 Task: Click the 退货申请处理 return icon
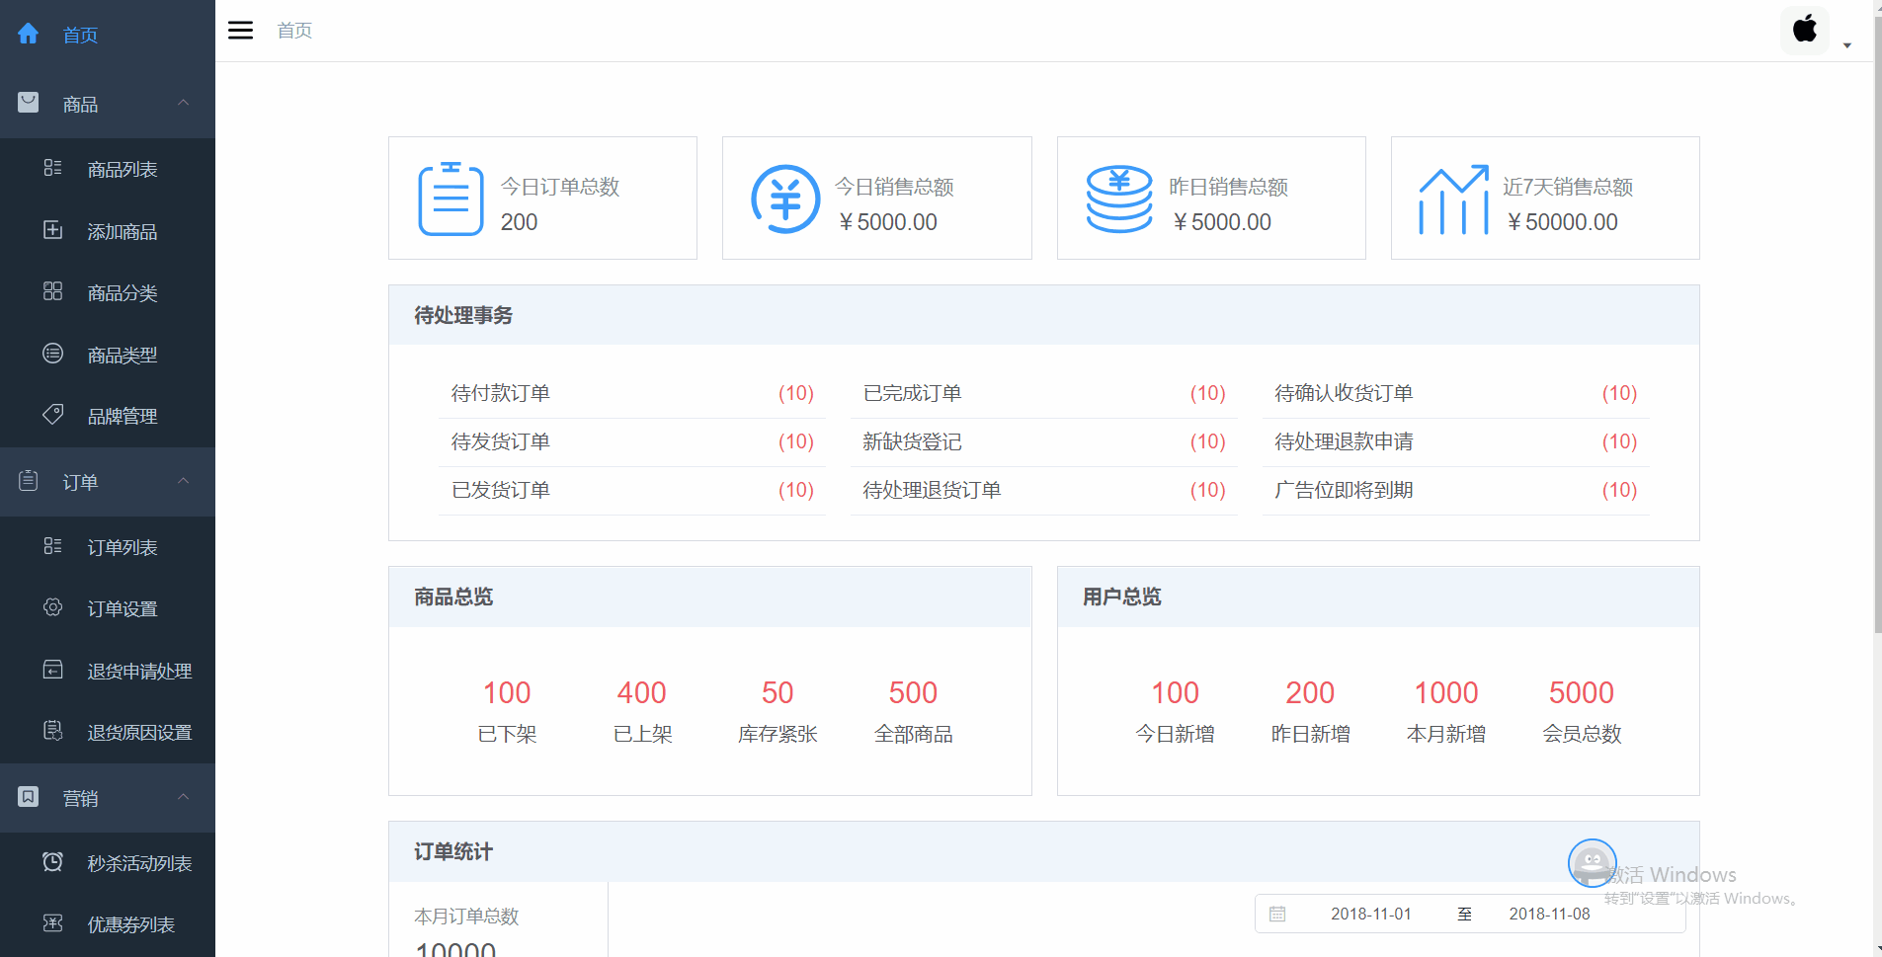52,670
